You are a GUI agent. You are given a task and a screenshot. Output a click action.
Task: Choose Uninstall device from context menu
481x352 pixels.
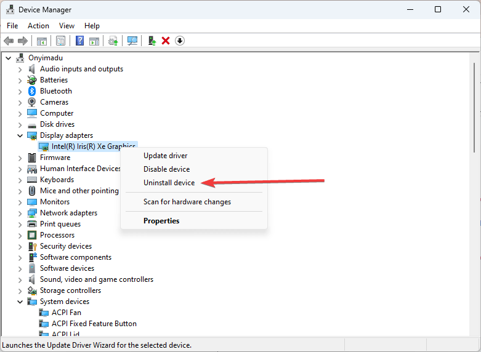[169, 183]
